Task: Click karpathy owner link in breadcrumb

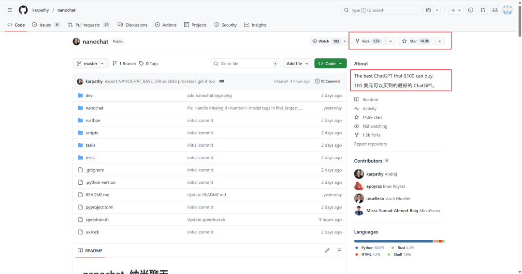Action: coord(41,10)
